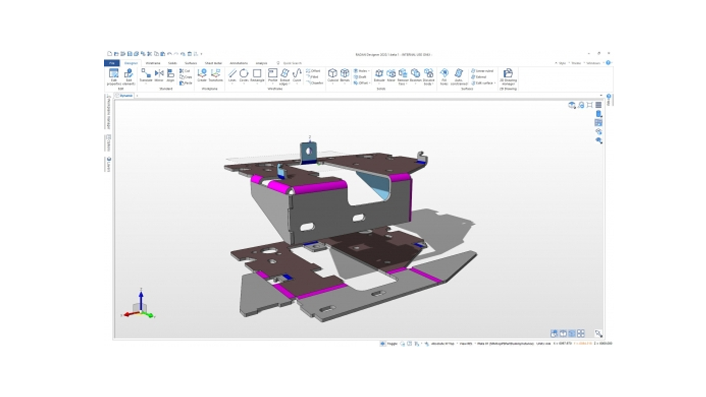Toggle the highlighted single view mode button
The width and height of the screenshot is (706, 397).
(x=572, y=333)
